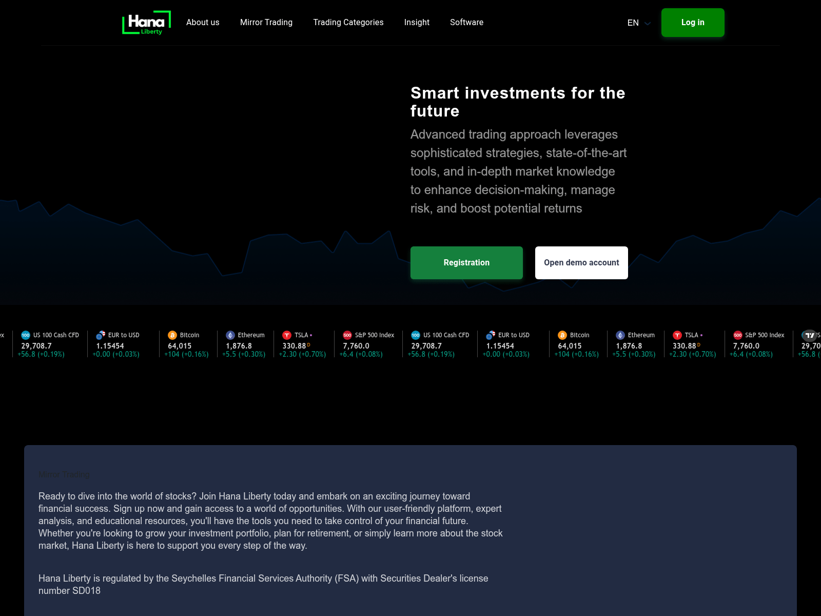Click the Registration button

click(x=466, y=263)
